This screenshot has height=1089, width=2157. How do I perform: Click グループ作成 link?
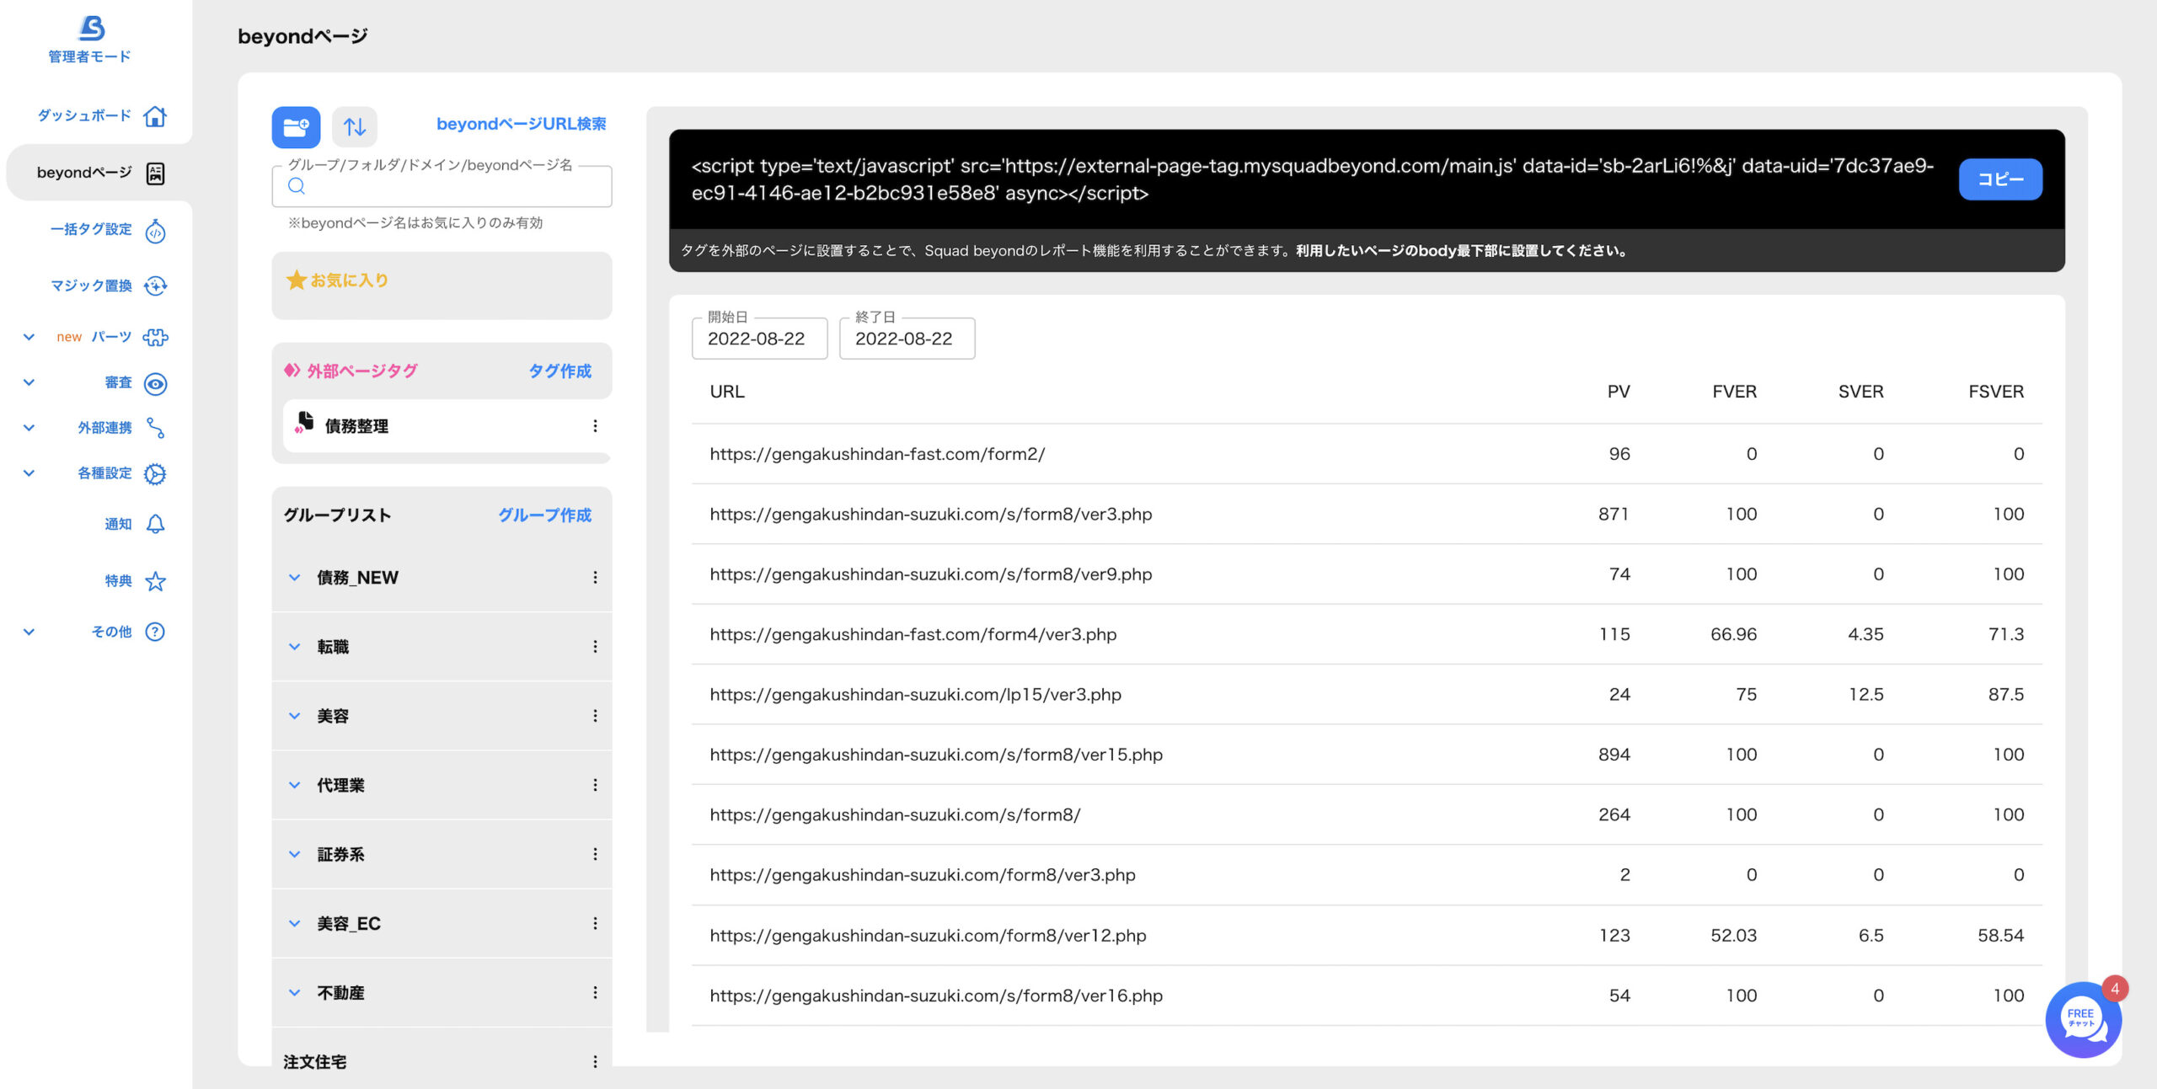point(544,515)
